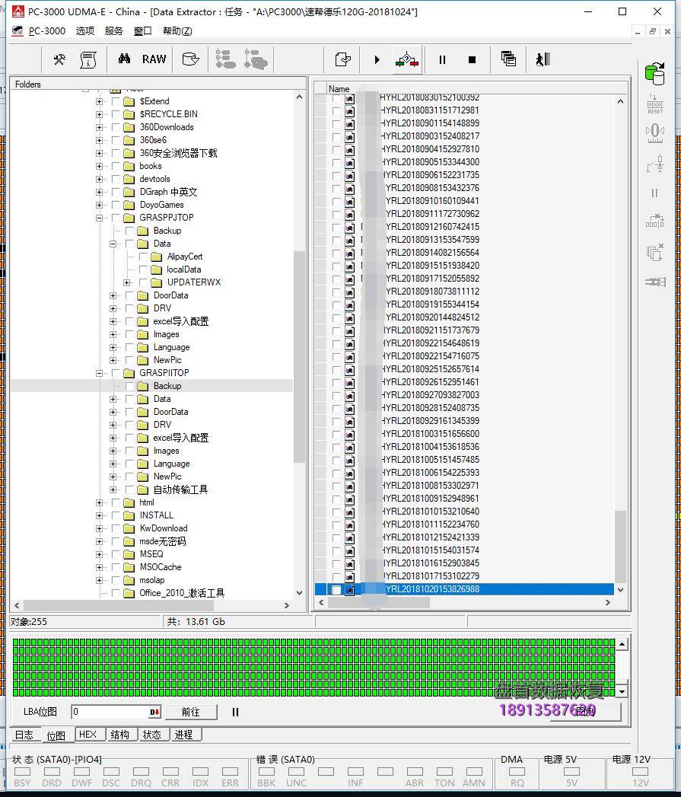Click the 前往 go-to button
Viewport: 681px width, 797px height.
pyautogui.click(x=190, y=712)
